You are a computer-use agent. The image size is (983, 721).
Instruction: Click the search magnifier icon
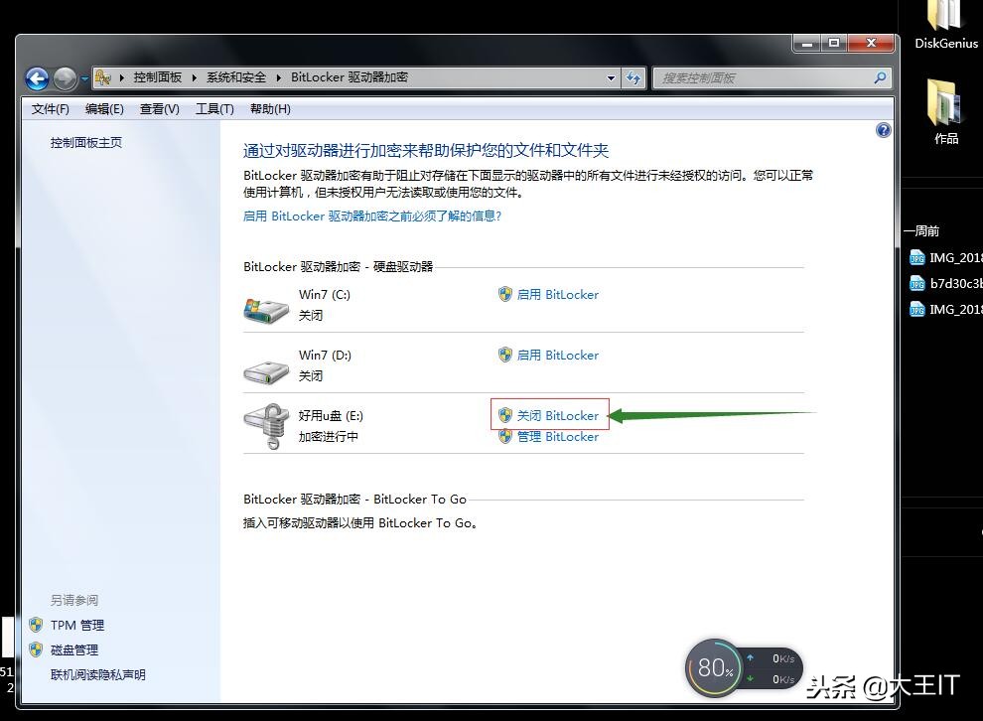point(878,76)
